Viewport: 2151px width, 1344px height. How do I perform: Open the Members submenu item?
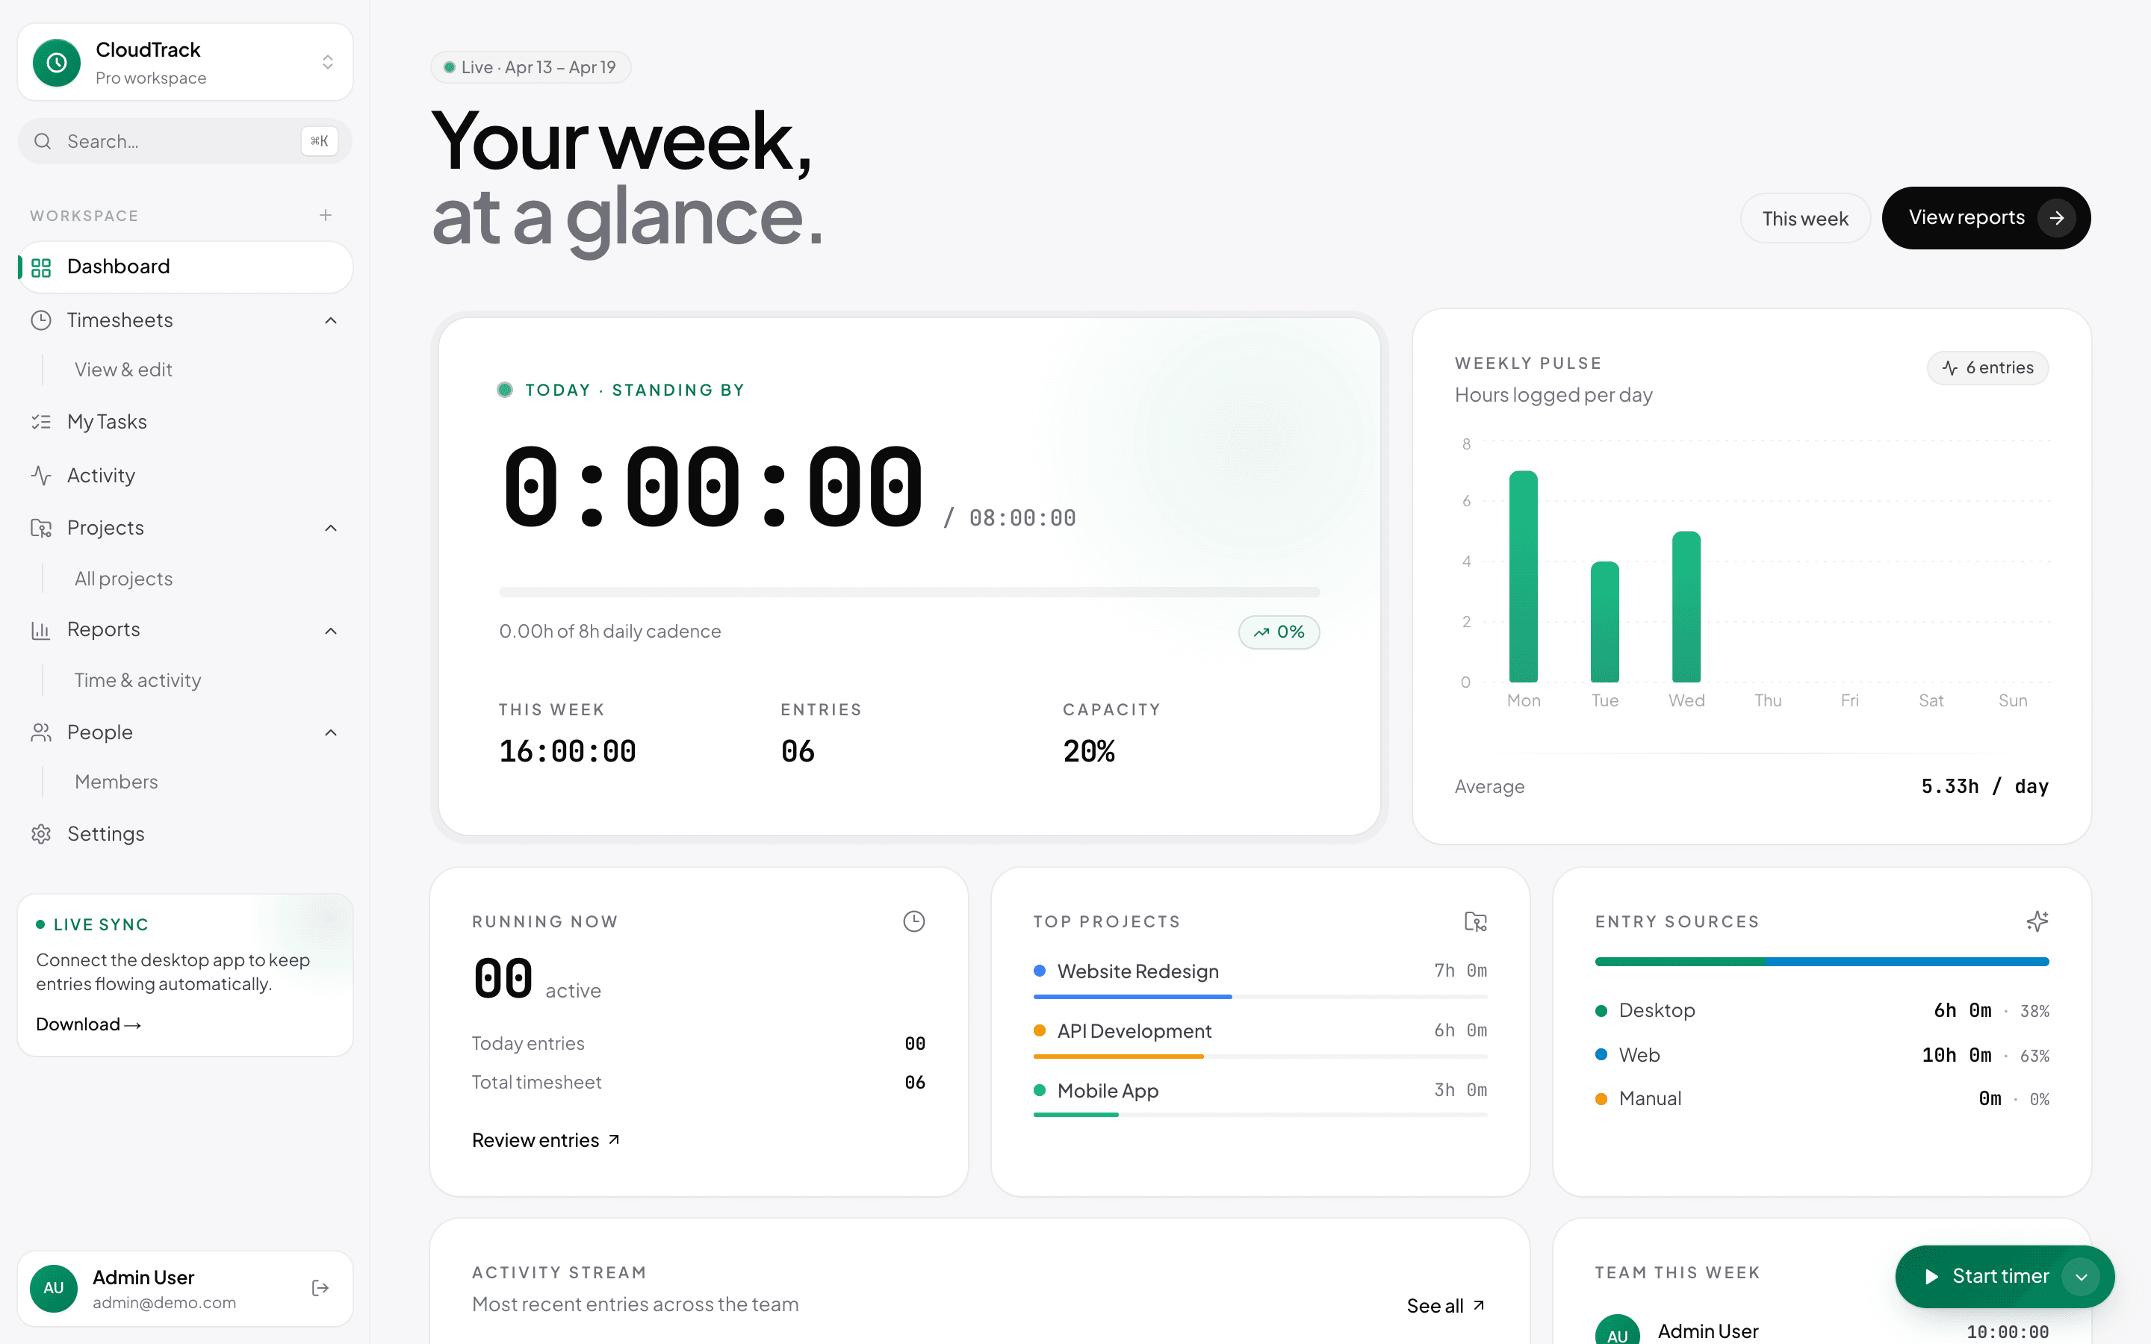coord(117,783)
